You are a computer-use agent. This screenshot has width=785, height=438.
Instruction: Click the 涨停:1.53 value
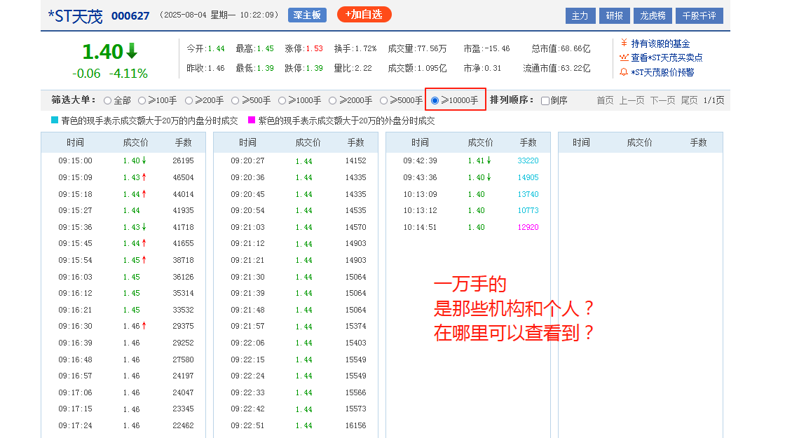point(304,48)
